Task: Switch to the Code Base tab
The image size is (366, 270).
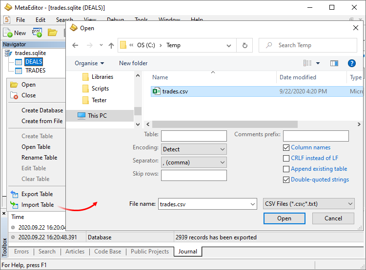Action: [108, 252]
